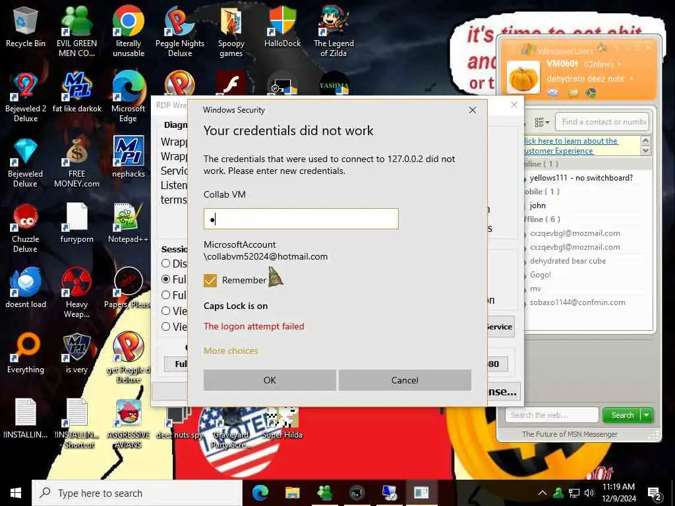Screen dimensions: 675x506
Task: Click the MSN butterfly globe icon in Messenger
Action: 591,92
